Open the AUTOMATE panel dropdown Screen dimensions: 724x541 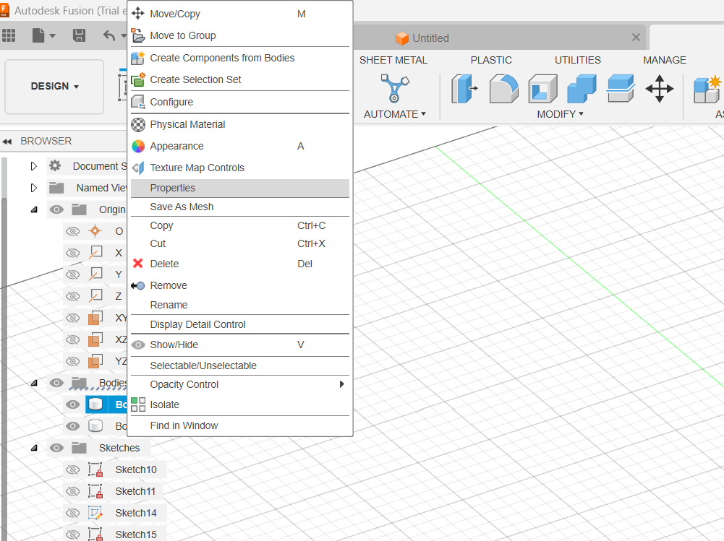395,114
